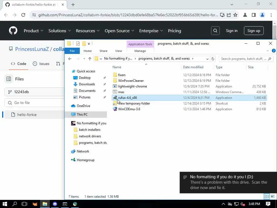
Task: Click the GitHub search icon button
Action: point(215,31)
